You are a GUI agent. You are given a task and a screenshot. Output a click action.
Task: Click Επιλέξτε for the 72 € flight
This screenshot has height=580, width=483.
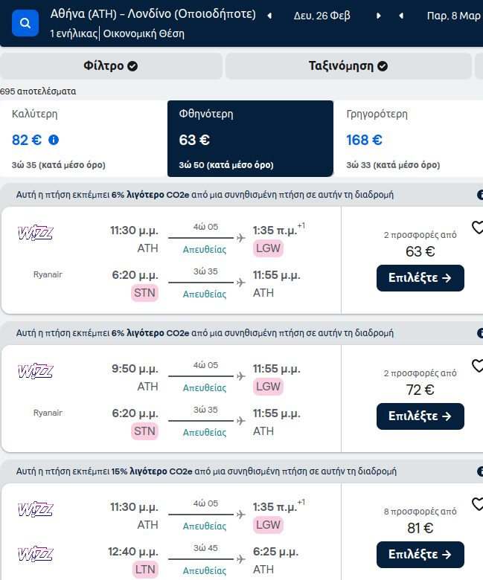pos(420,416)
